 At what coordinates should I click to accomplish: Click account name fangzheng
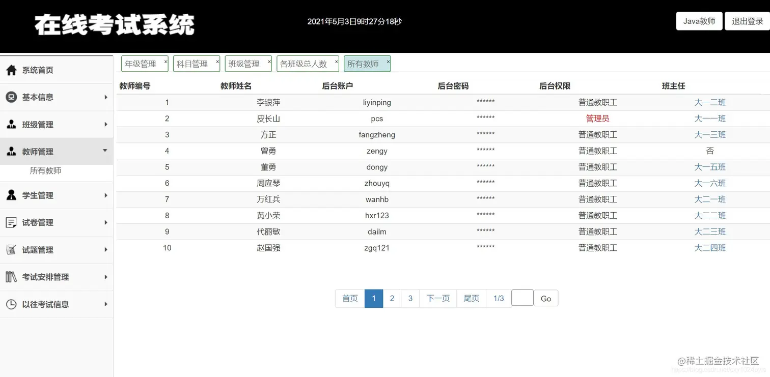377,135
